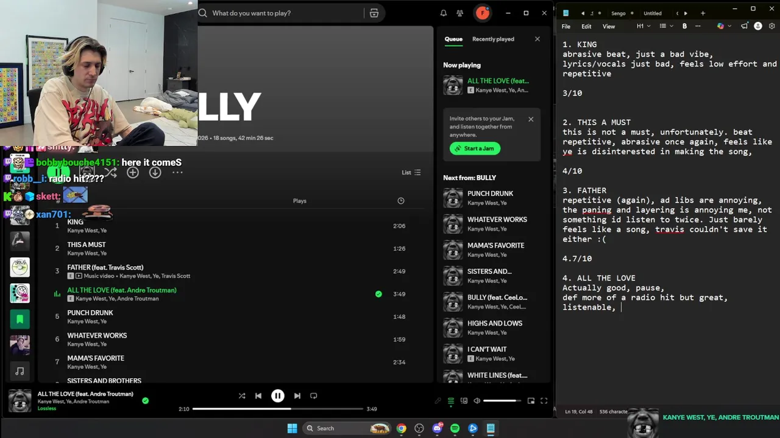Toggle the Queue view icon
Image resolution: width=780 pixels, height=438 pixels.
451,401
